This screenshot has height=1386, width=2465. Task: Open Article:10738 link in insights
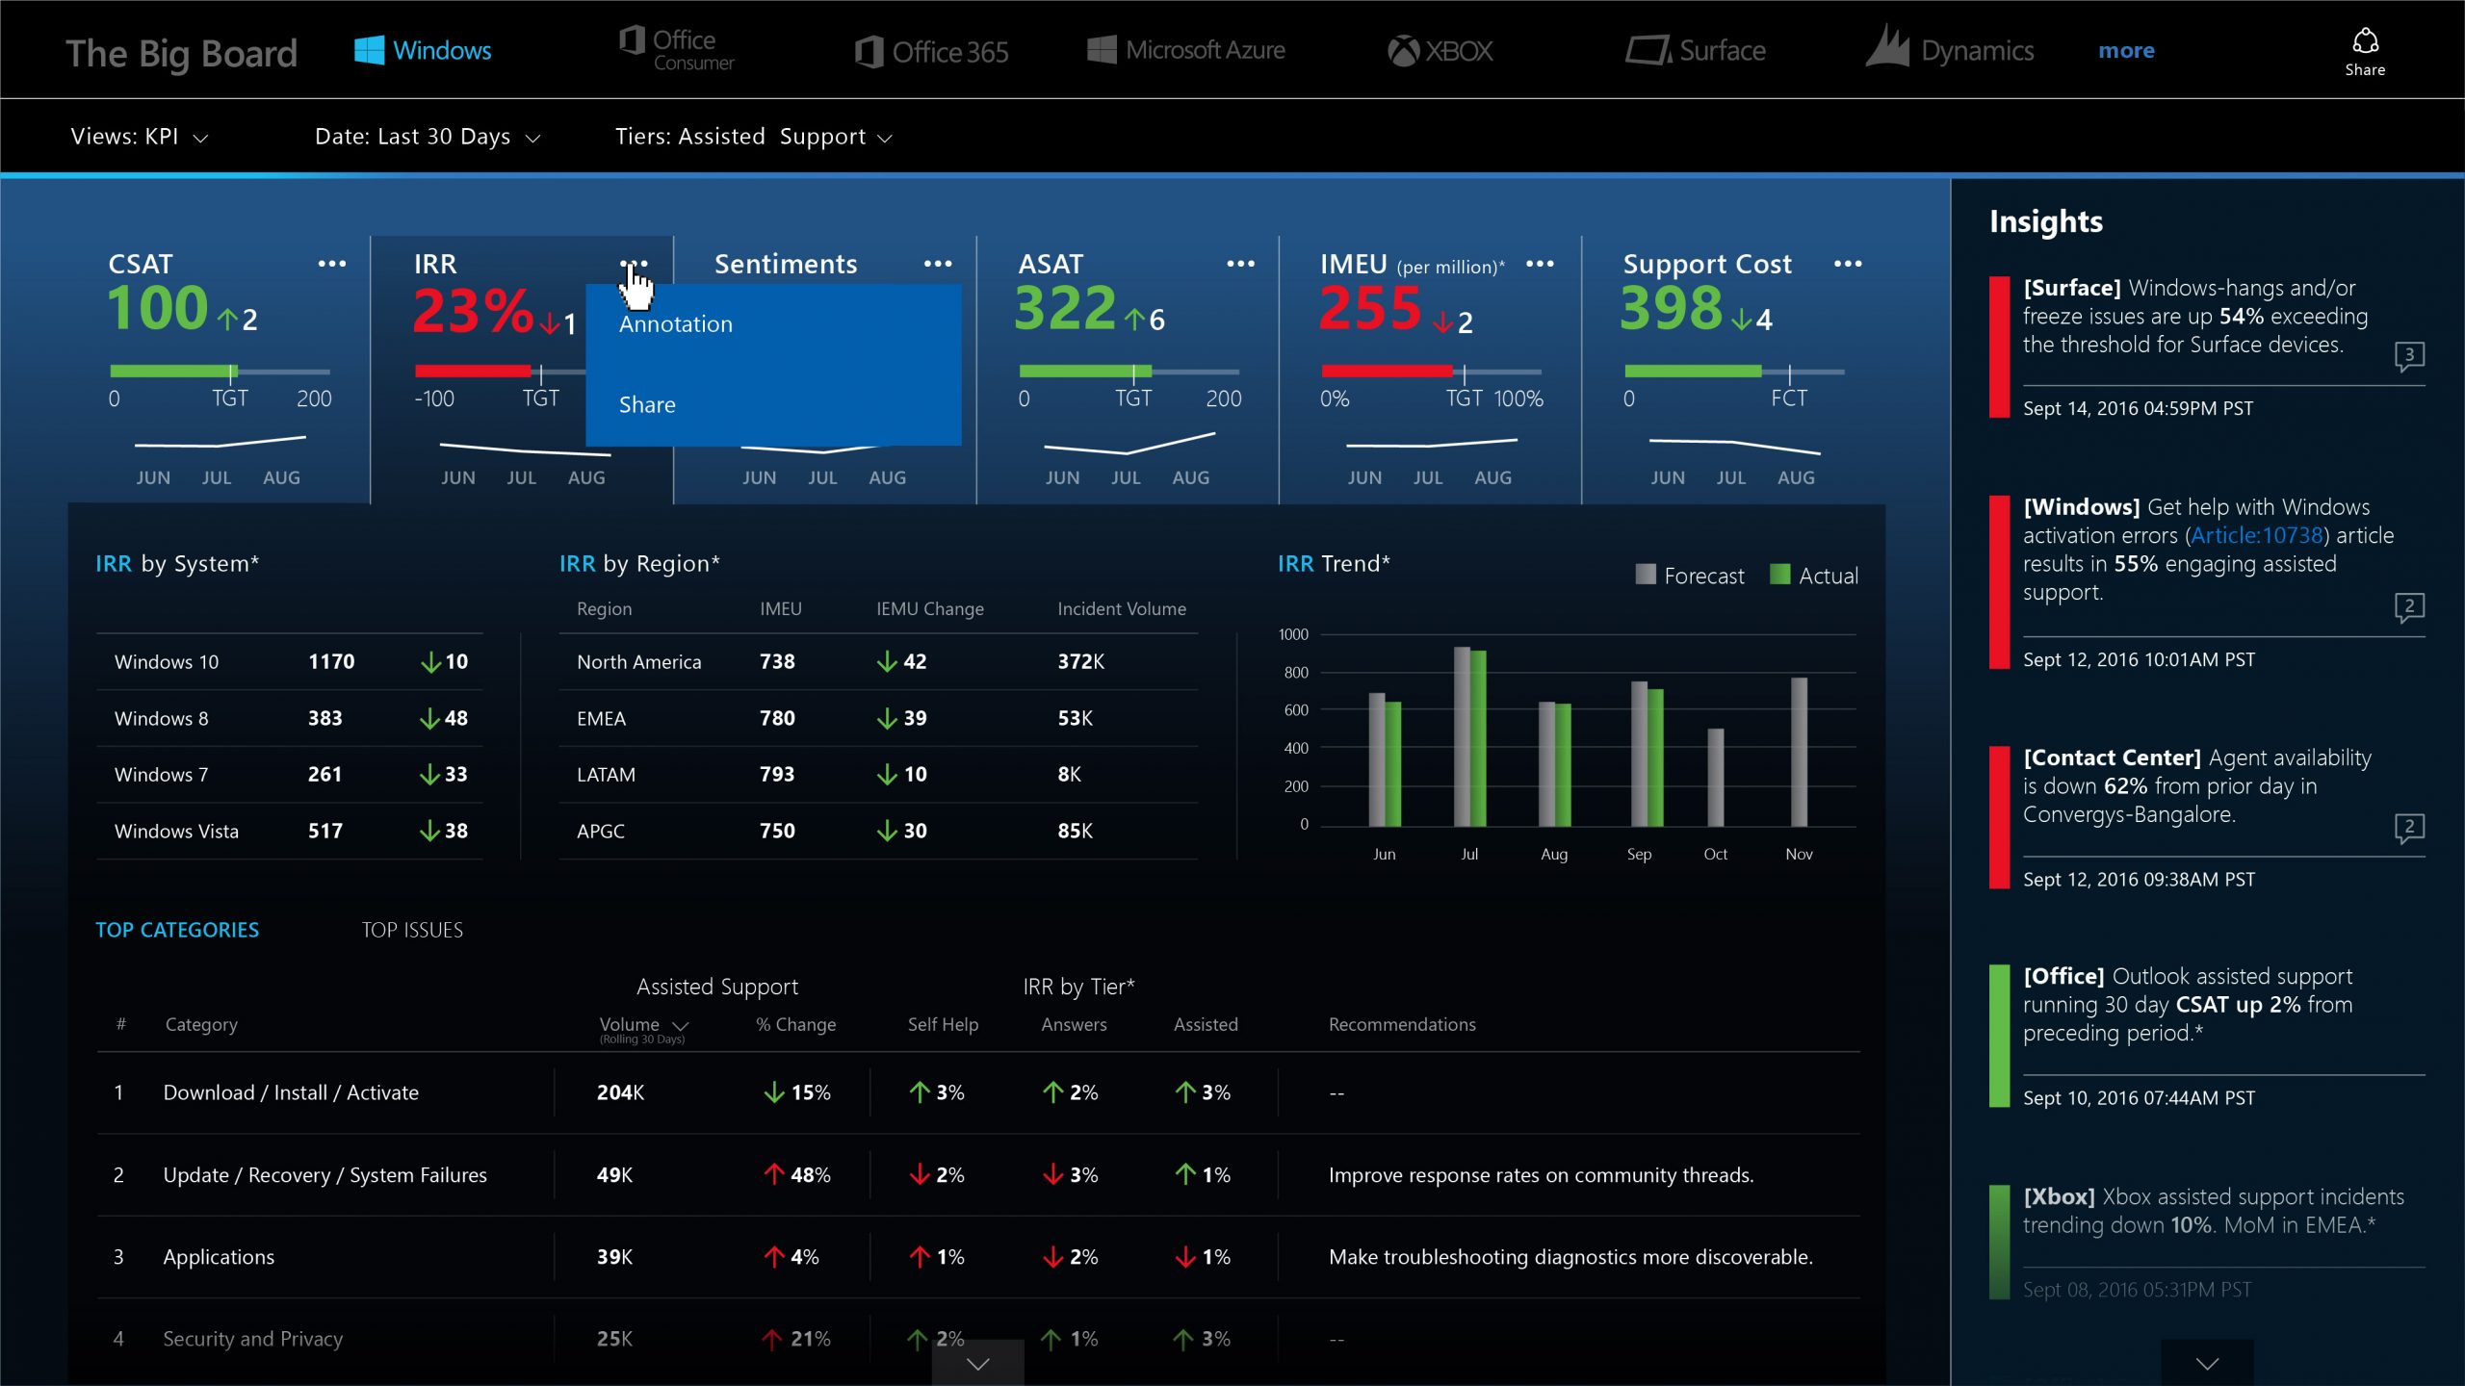(2256, 536)
